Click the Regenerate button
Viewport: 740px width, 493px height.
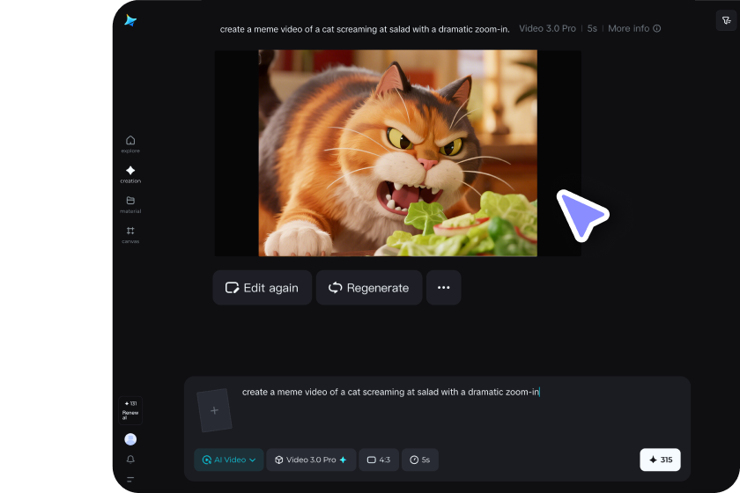[369, 288]
